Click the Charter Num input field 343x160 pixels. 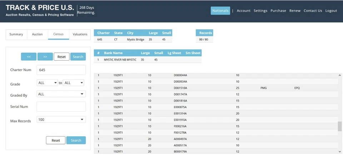(x=61, y=70)
